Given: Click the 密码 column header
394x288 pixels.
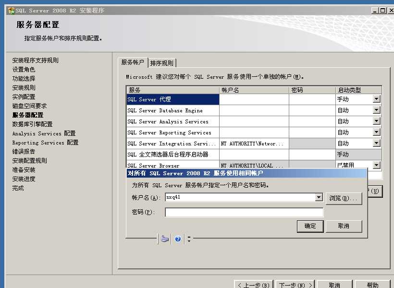Looking at the screenshot, I should pyautogui.click(x=312, y=90).
